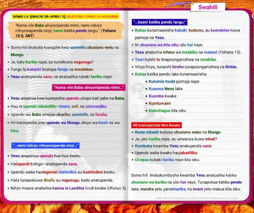
Task: Click "Hatupendi kidogo—anatupenda sana."
Action: click(x=44, y=164)
